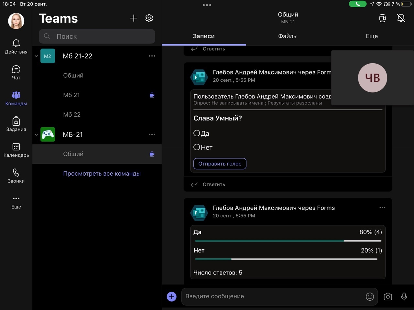The height and width of the screenshot is (310, 414).
Task: Tap meeting camera icon on Мб 21 row
Action: (x=152, y=95)
